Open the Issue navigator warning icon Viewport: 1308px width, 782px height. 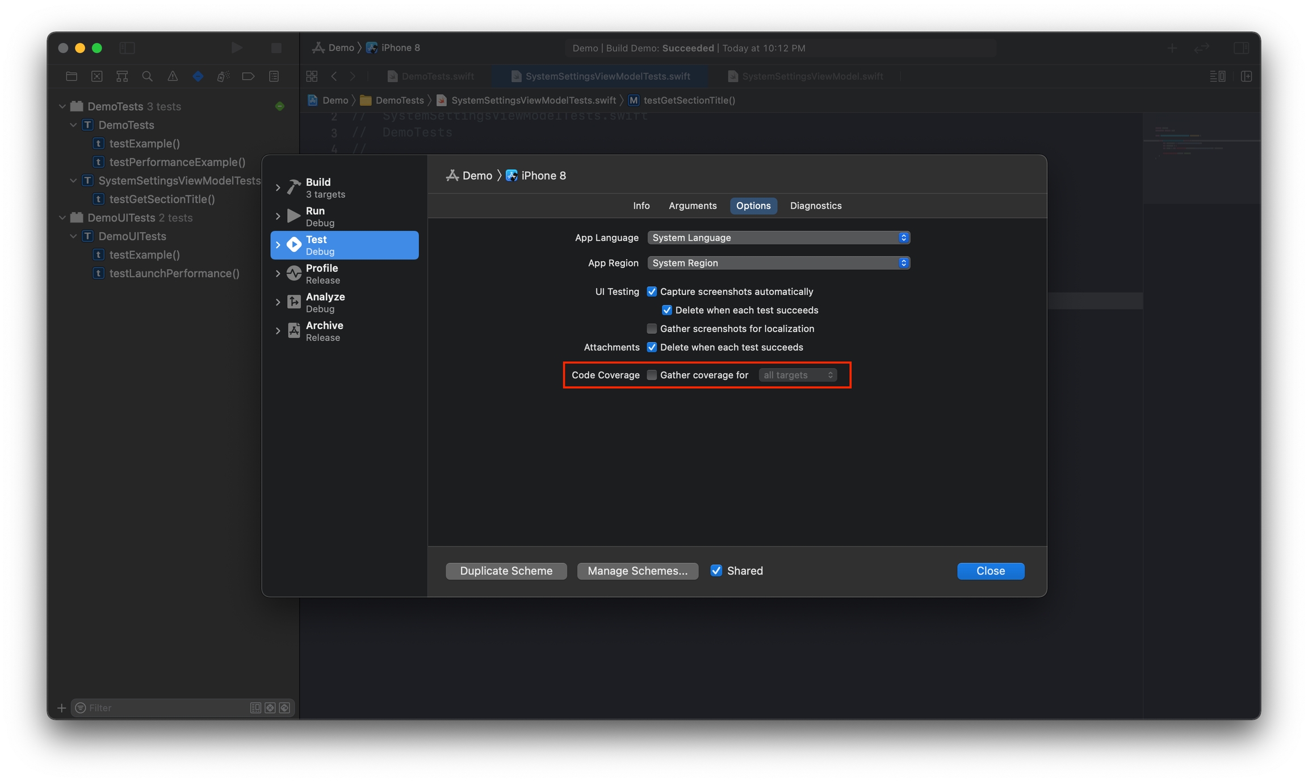[x=173, y=76]
